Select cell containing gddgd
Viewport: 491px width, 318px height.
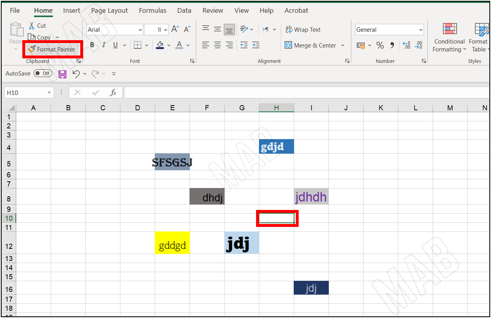(172, 243)
